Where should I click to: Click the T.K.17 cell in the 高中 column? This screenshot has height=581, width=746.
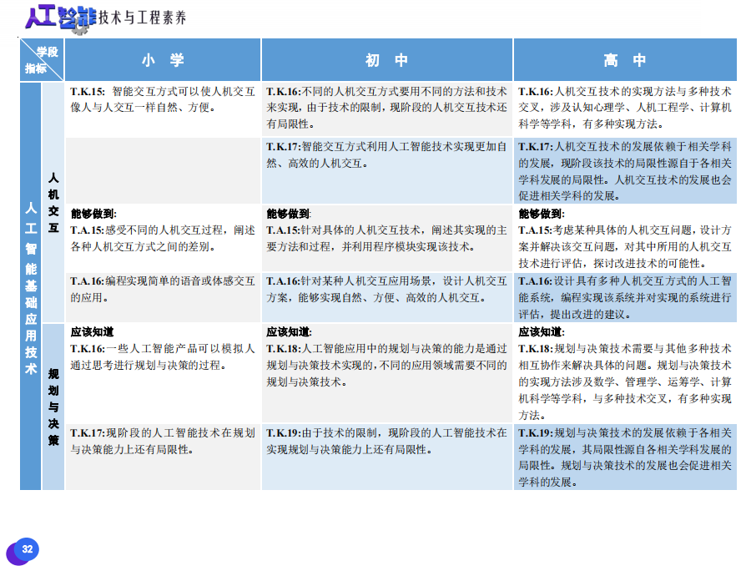tap(625, 170)
